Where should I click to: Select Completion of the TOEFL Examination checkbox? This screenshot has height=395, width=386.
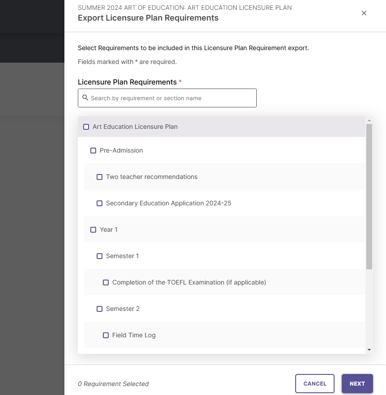[x=106, y=282]
